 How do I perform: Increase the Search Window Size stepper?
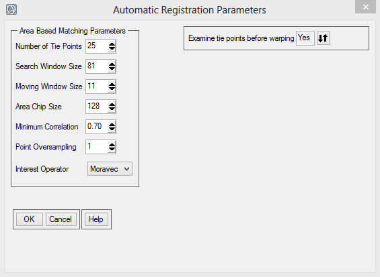point(112,64)
